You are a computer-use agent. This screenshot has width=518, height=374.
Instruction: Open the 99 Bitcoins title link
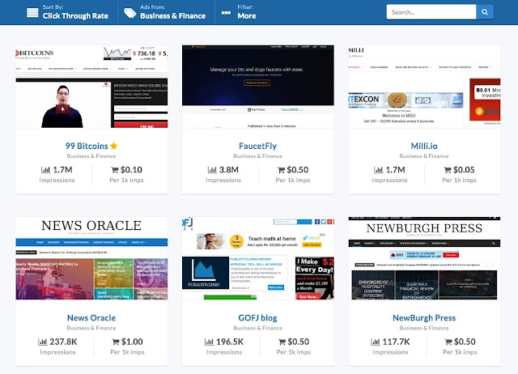pos(87,146)
